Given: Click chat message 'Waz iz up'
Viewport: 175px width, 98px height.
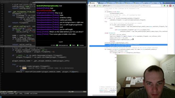Looking at the screenshot, I should pos(59,13).
